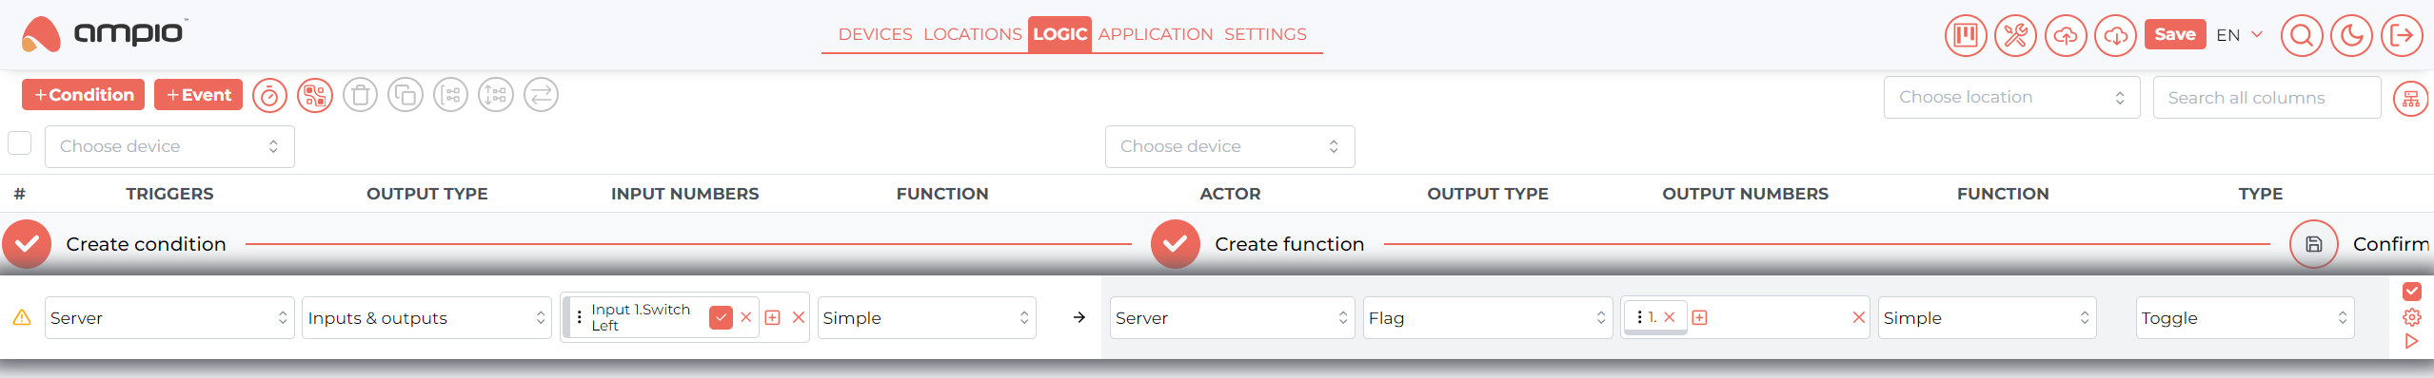Clear all input numbers with outer X
The height and width of the screenshot is (378, 2434).
tap(799, 317)
